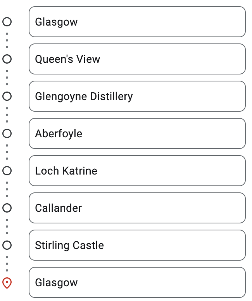252x301 pixels.
Task: Select the waypoint circle beside Glengoyne Distillery
Action: 7,96
